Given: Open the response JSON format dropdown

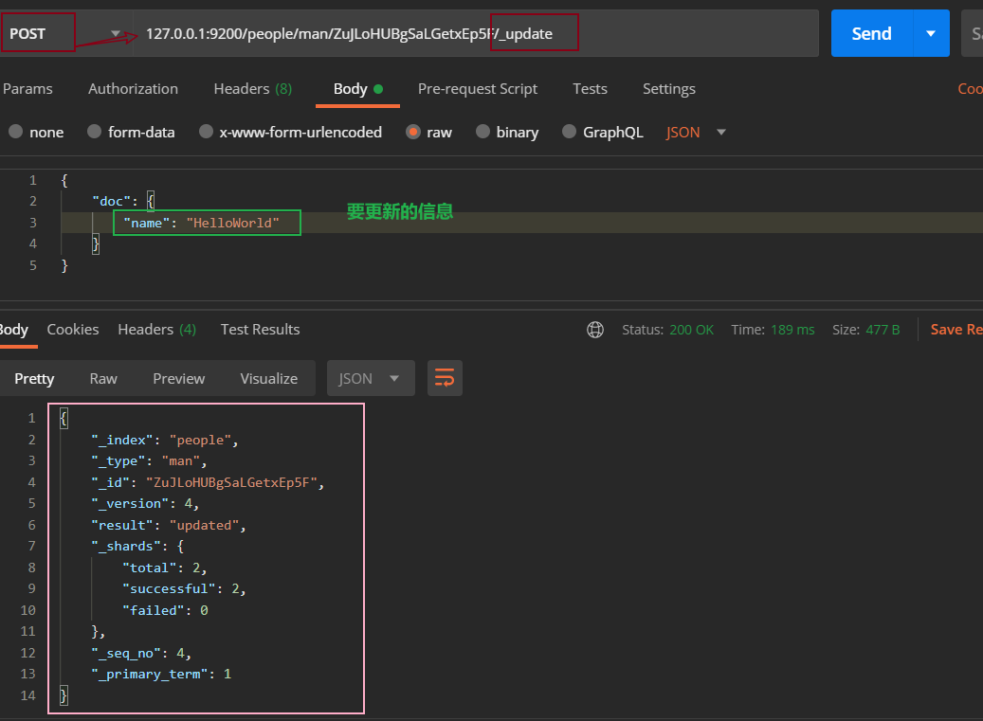Looking at the screenshot, I should point(371,378).
